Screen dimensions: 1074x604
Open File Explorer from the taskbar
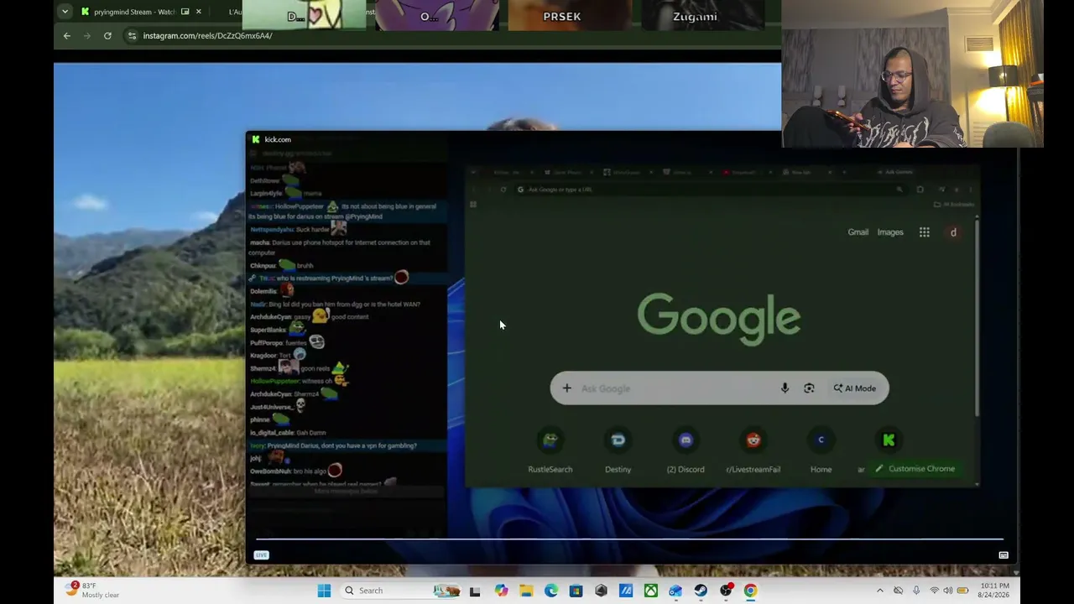point(526,591)
